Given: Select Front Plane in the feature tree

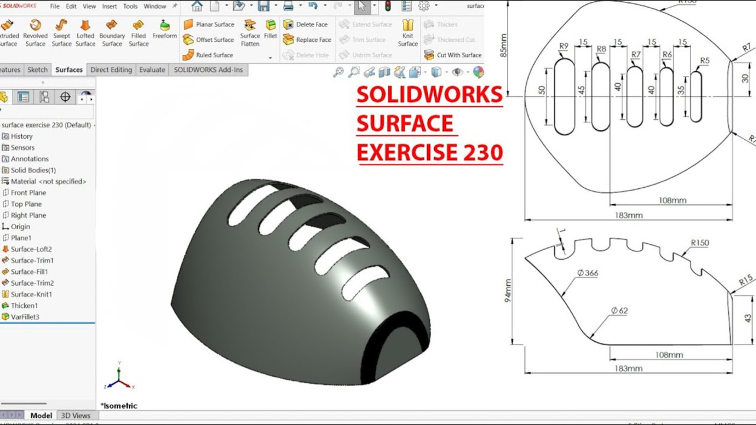Looking at the screenshot, I should (x=24, y=192).
